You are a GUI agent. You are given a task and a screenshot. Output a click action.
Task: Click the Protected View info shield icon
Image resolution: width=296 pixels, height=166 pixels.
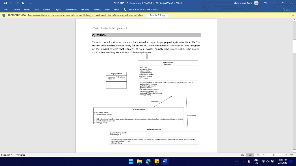tap(4, 15)
